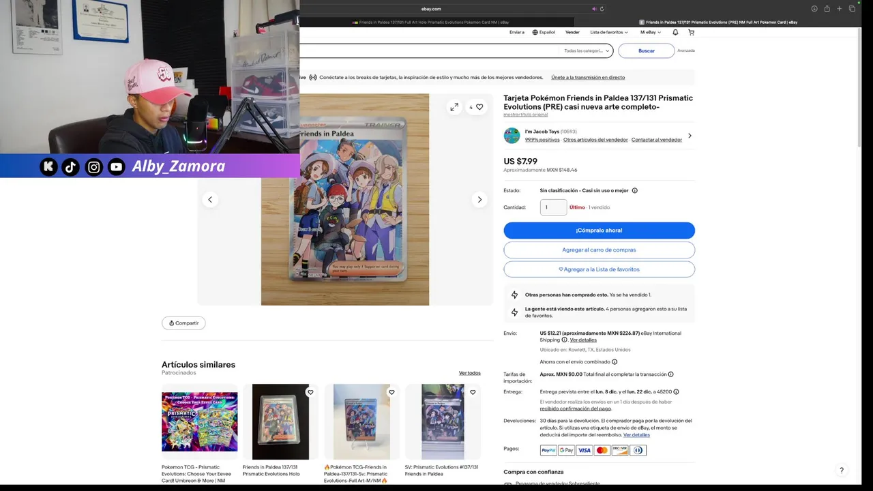Open Safari downloads icon
The height and width of the screenshot is (491, 873).
click(814, 9)
